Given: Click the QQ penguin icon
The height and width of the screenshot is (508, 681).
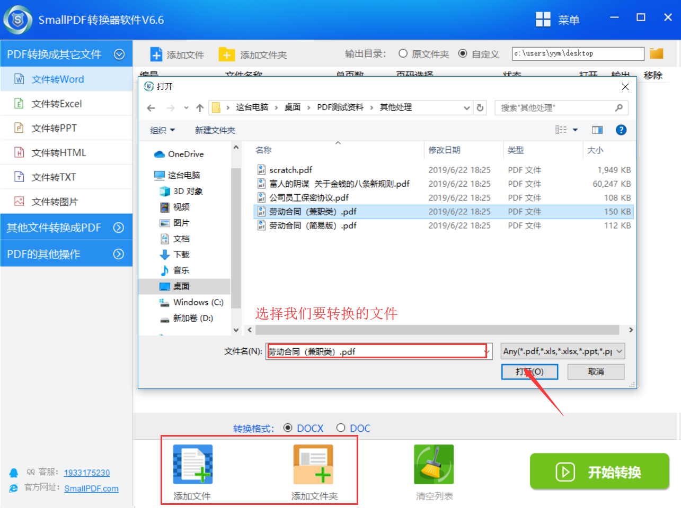Looking at the screenshot, I should (x=14, y=473).
